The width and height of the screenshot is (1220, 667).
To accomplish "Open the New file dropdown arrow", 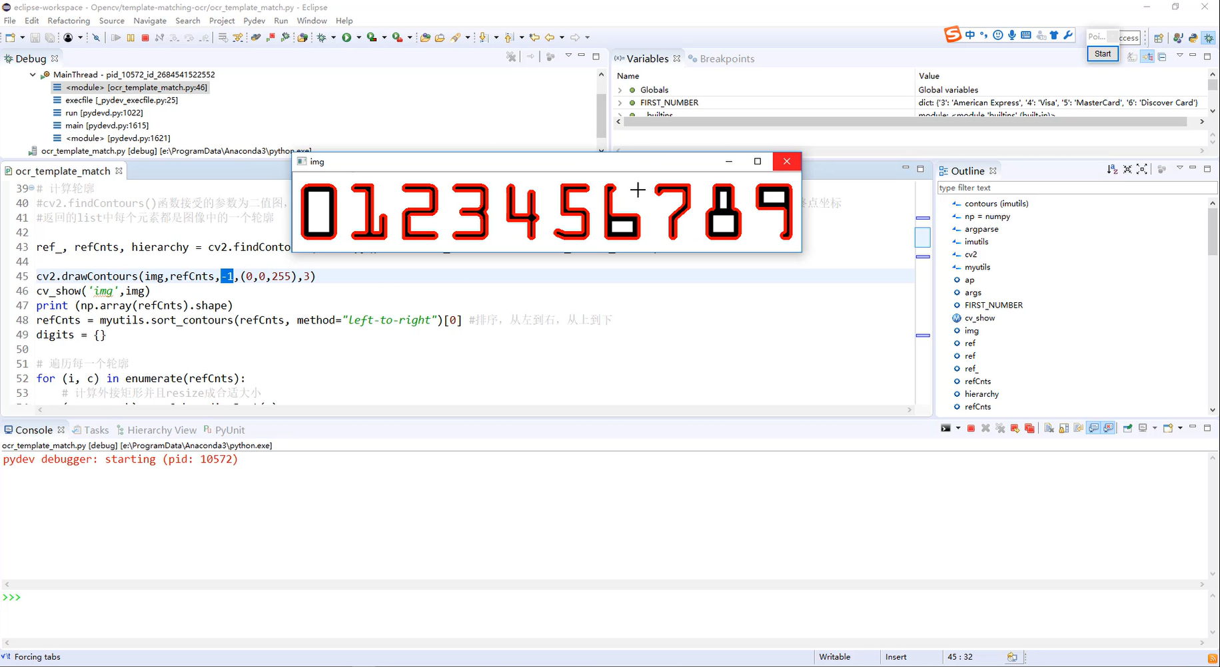I will (22, 37).
